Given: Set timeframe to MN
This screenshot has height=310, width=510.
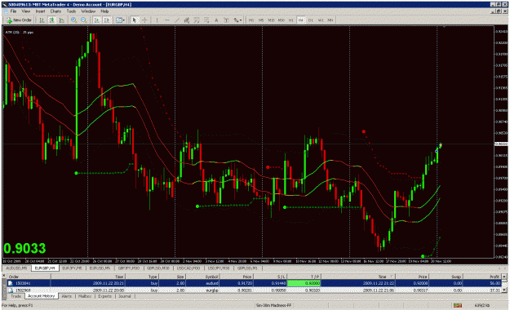Looking at the screenshot, I should tap(330, 20).
